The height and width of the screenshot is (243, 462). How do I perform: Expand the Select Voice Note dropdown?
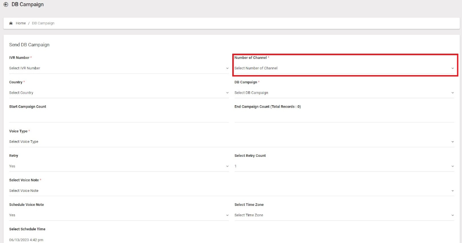pos(231,191)
